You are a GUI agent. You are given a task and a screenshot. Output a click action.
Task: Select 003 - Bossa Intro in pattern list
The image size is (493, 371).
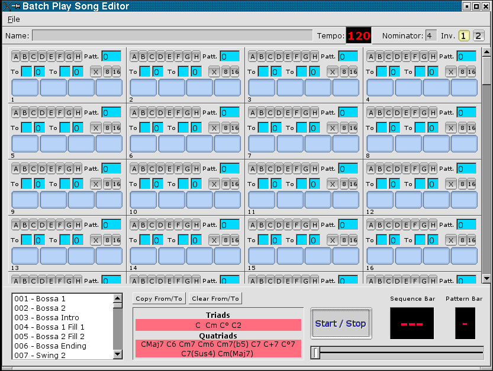click(x=47, y=318)
